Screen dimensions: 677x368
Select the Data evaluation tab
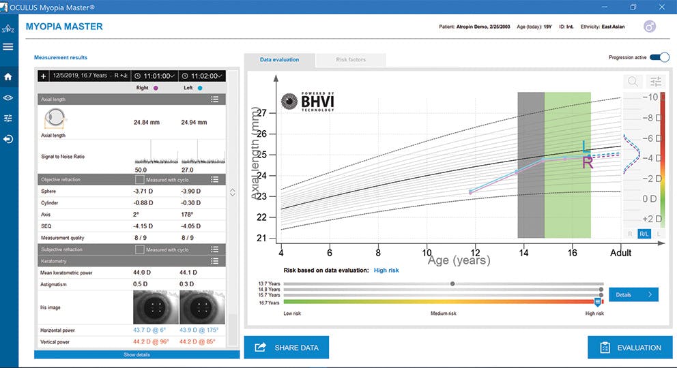click(x=279, y=60)
